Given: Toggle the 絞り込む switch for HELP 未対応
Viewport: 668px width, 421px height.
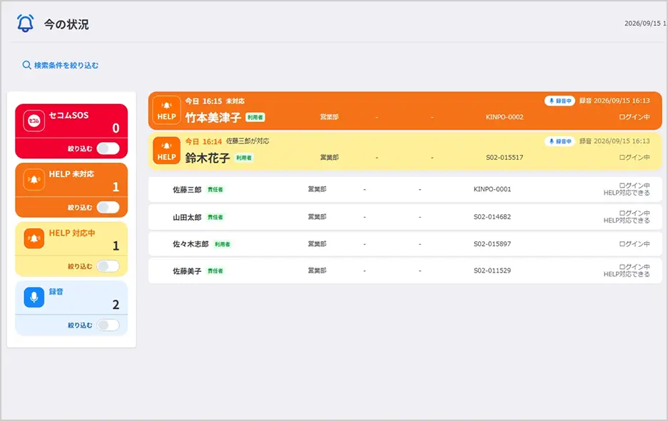Looking at the screenshot, I should (x=108, y=207).
